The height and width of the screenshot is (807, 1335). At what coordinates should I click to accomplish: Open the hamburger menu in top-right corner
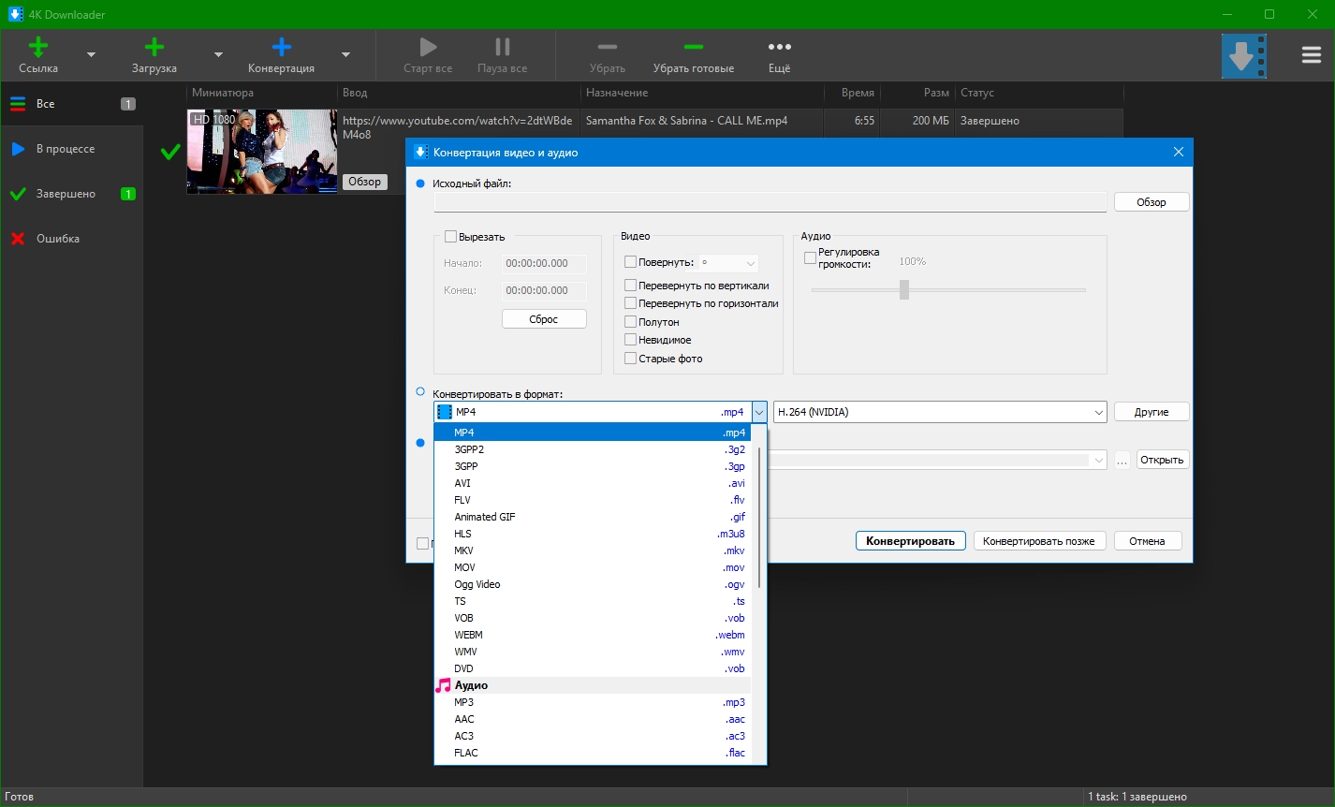coord(1311,55)
